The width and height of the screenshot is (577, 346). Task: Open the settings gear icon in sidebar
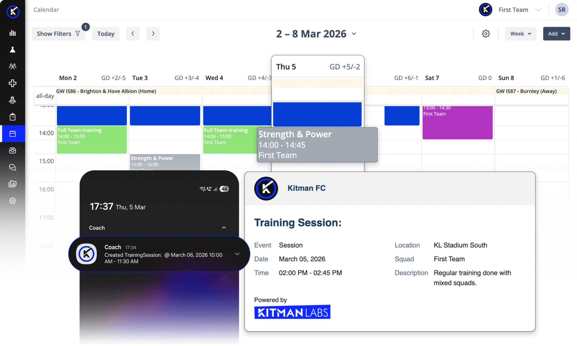tap(12, 201)
